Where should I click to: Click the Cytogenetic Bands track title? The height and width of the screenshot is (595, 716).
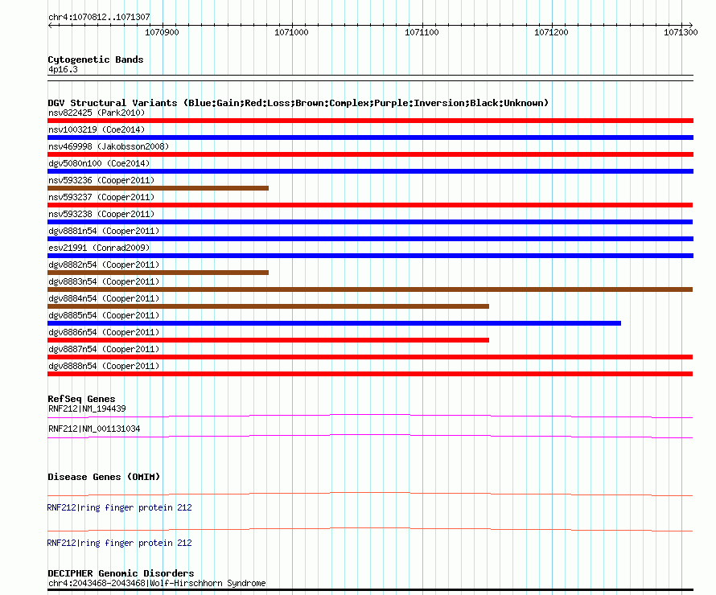coord(96,59)
